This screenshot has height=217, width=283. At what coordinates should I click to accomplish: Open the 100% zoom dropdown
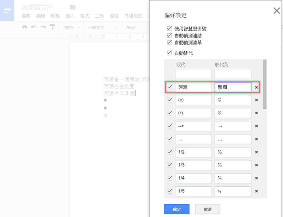(72, 27)
